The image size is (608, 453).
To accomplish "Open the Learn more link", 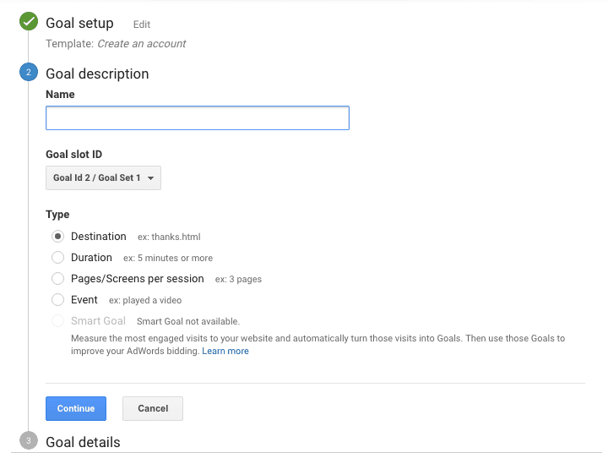I will coord(225,351).
